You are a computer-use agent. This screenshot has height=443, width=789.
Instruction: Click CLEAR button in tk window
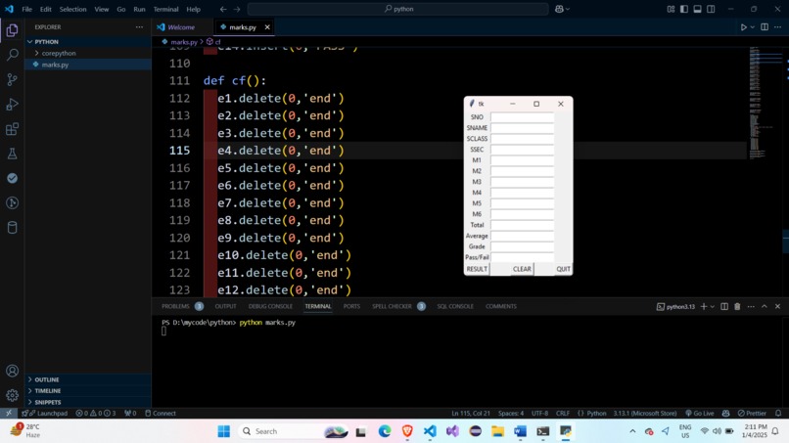522,269
